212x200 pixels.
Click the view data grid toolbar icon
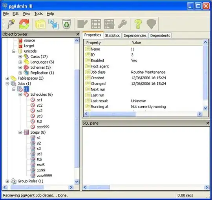click(x=96, y=24)
